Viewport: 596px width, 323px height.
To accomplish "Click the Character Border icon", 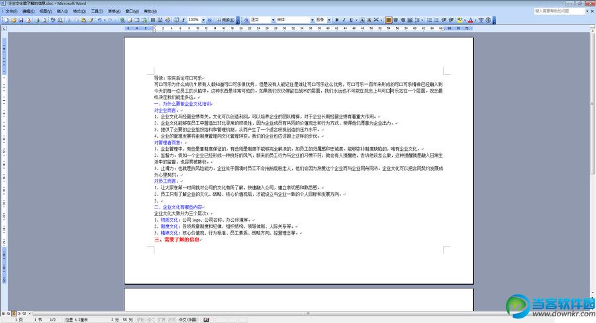I will (362, 20).
